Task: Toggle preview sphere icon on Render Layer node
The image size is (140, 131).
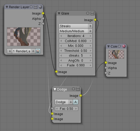Action: tap(40, 7)
